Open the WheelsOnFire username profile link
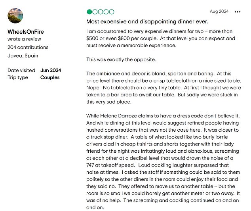251x211 pixels. point(26,32)
